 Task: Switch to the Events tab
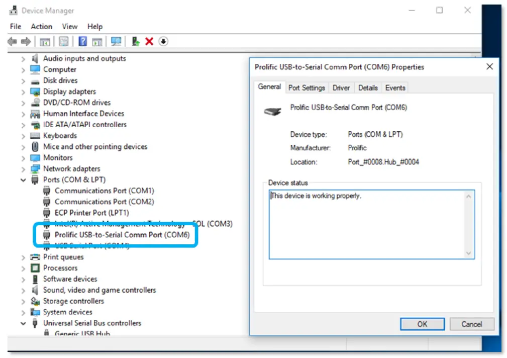395,87
